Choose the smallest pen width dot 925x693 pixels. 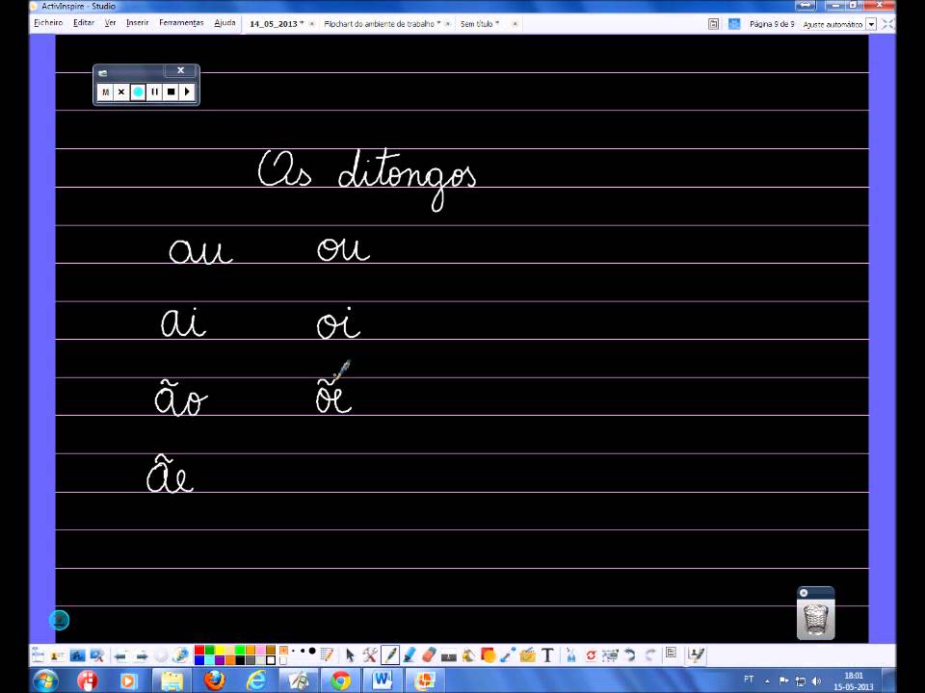(293, 651)
